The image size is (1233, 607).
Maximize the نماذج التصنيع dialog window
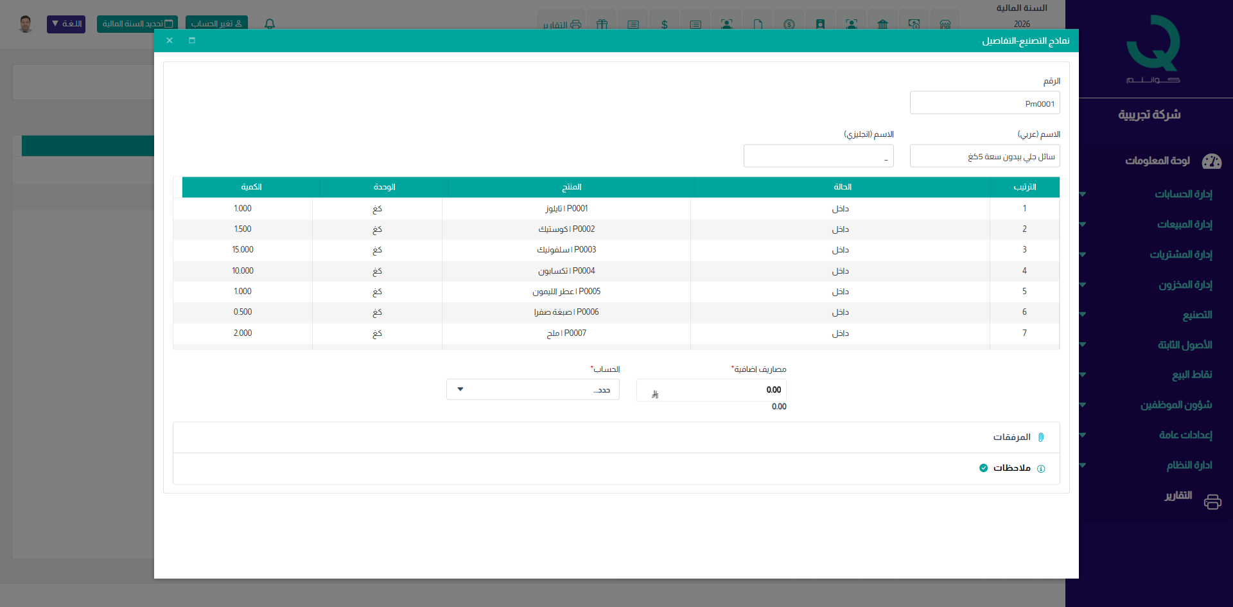coord(192,40)
